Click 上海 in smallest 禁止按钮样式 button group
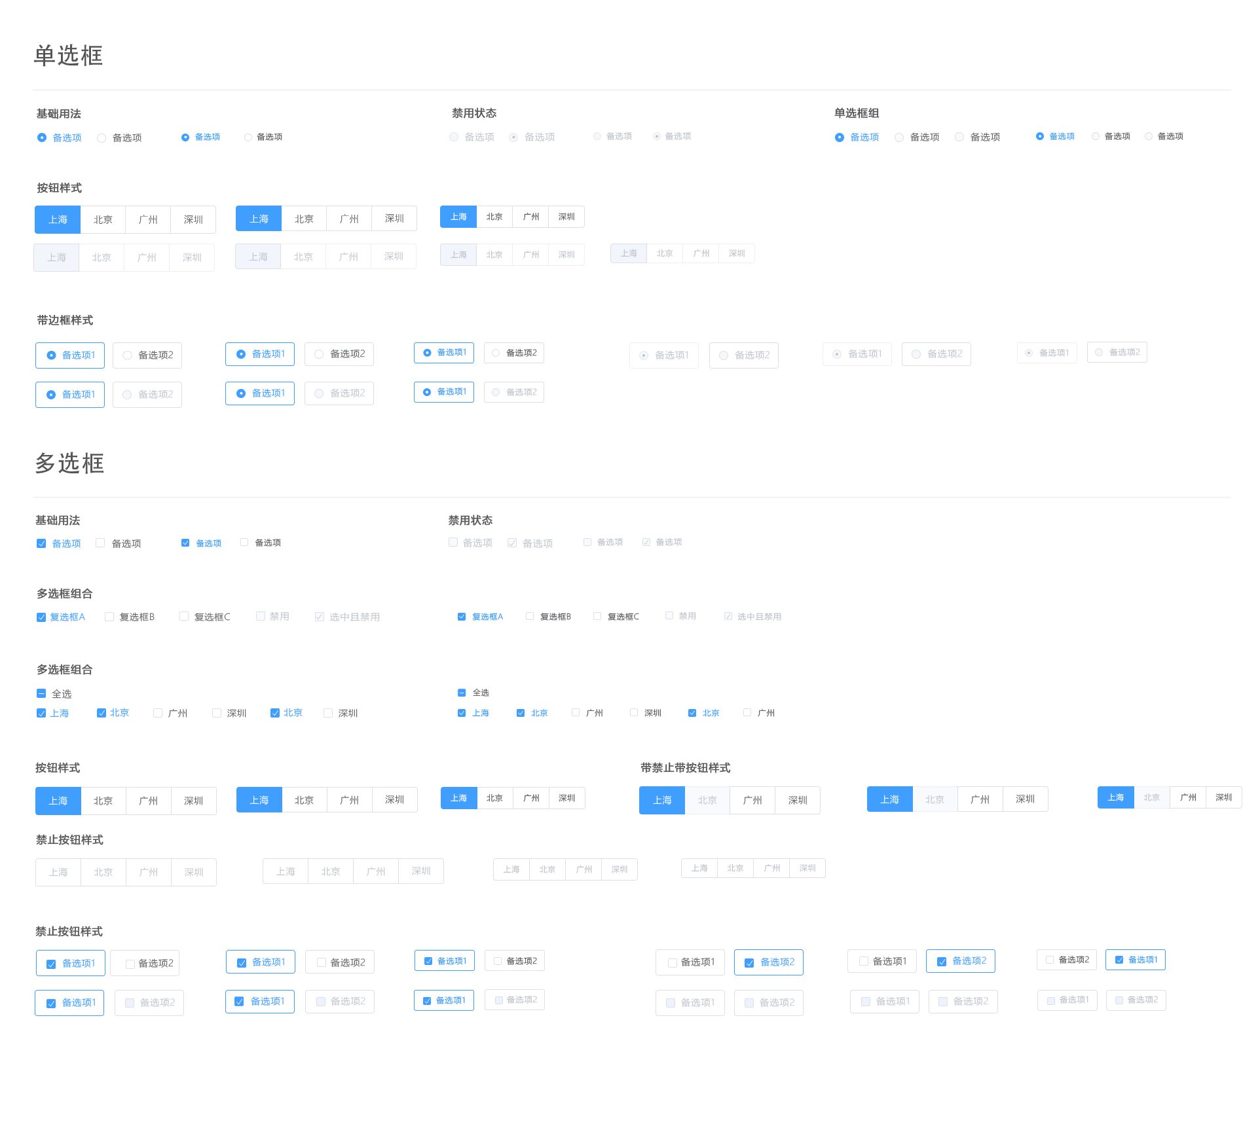This screenshot has width=1260, height=1128. pos(699,869)
